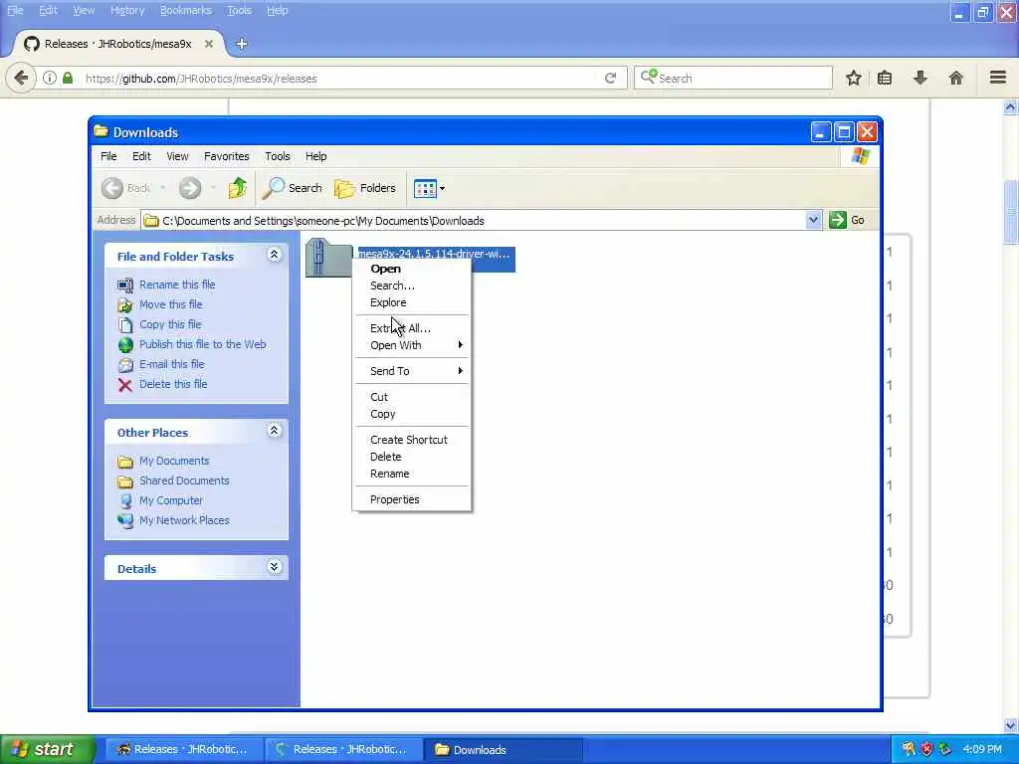Click the green Go arrow button
Image resolution: width=1019 pixels, height=764 pixels.
tap(838, 220)
